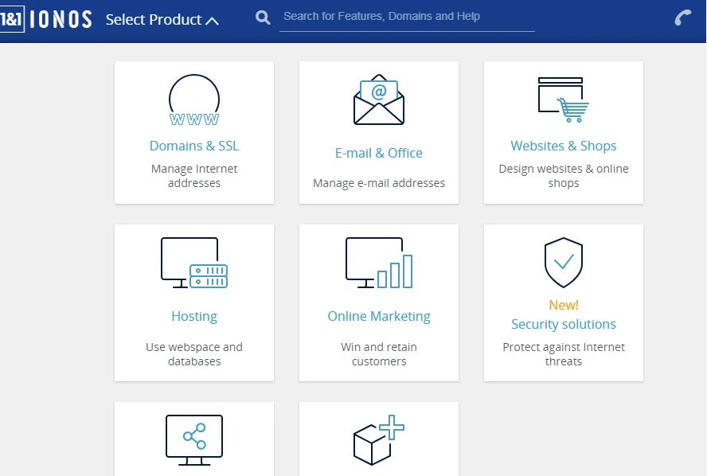Open the Hosting link text
Screen dimensions: 707x476
tap(194, 316)
